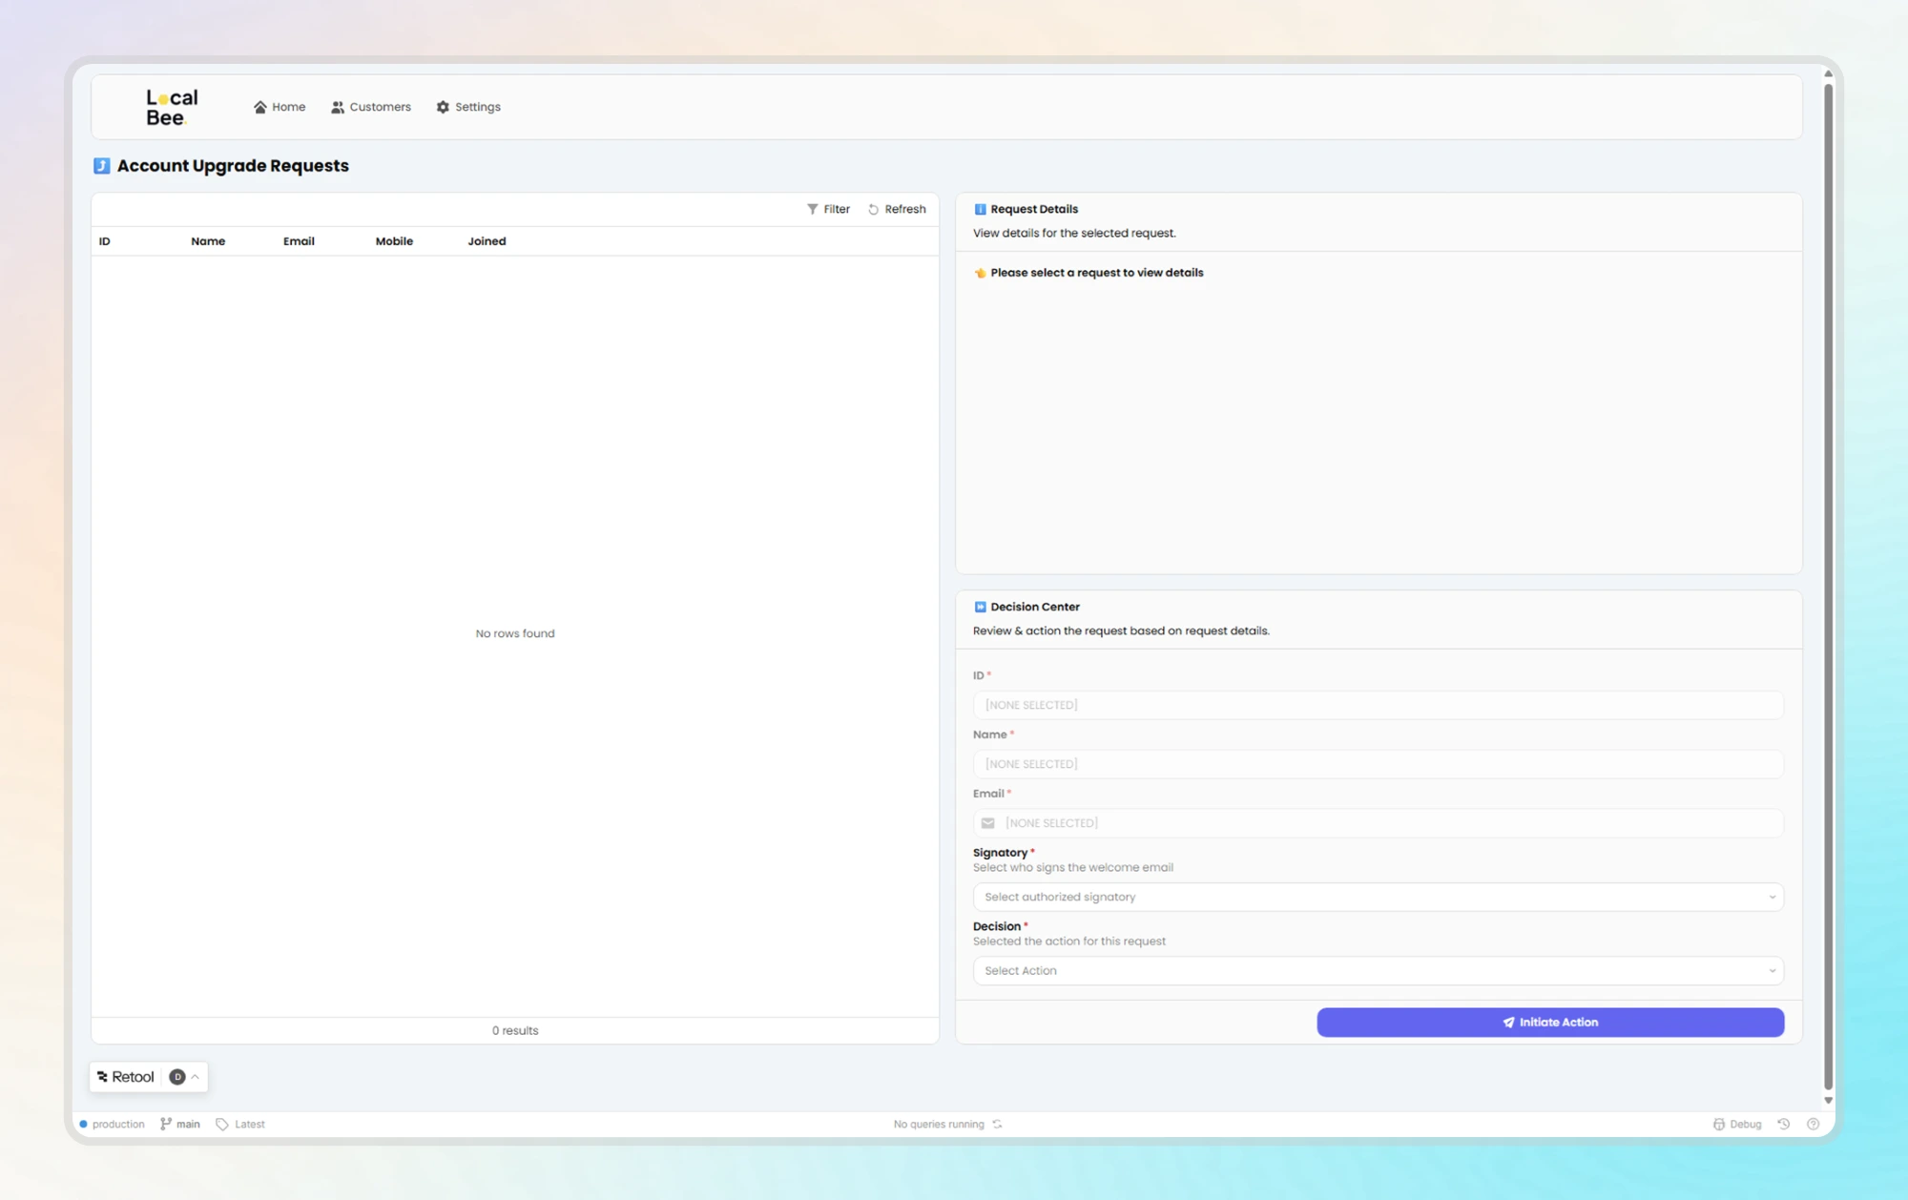This screenshot has height=1200, width=1908.
Task: Focus the Email input field
Action: pos(1378,823)
